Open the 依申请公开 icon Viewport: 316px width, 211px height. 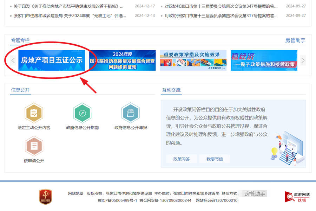(x=34, y=146)
